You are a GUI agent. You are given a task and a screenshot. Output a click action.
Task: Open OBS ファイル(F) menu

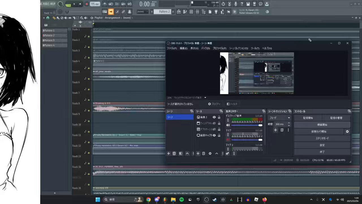(x=172, y=48)
